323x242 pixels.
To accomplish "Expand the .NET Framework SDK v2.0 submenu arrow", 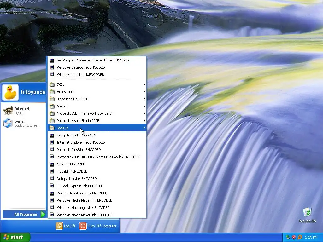I will click(144, 113).
